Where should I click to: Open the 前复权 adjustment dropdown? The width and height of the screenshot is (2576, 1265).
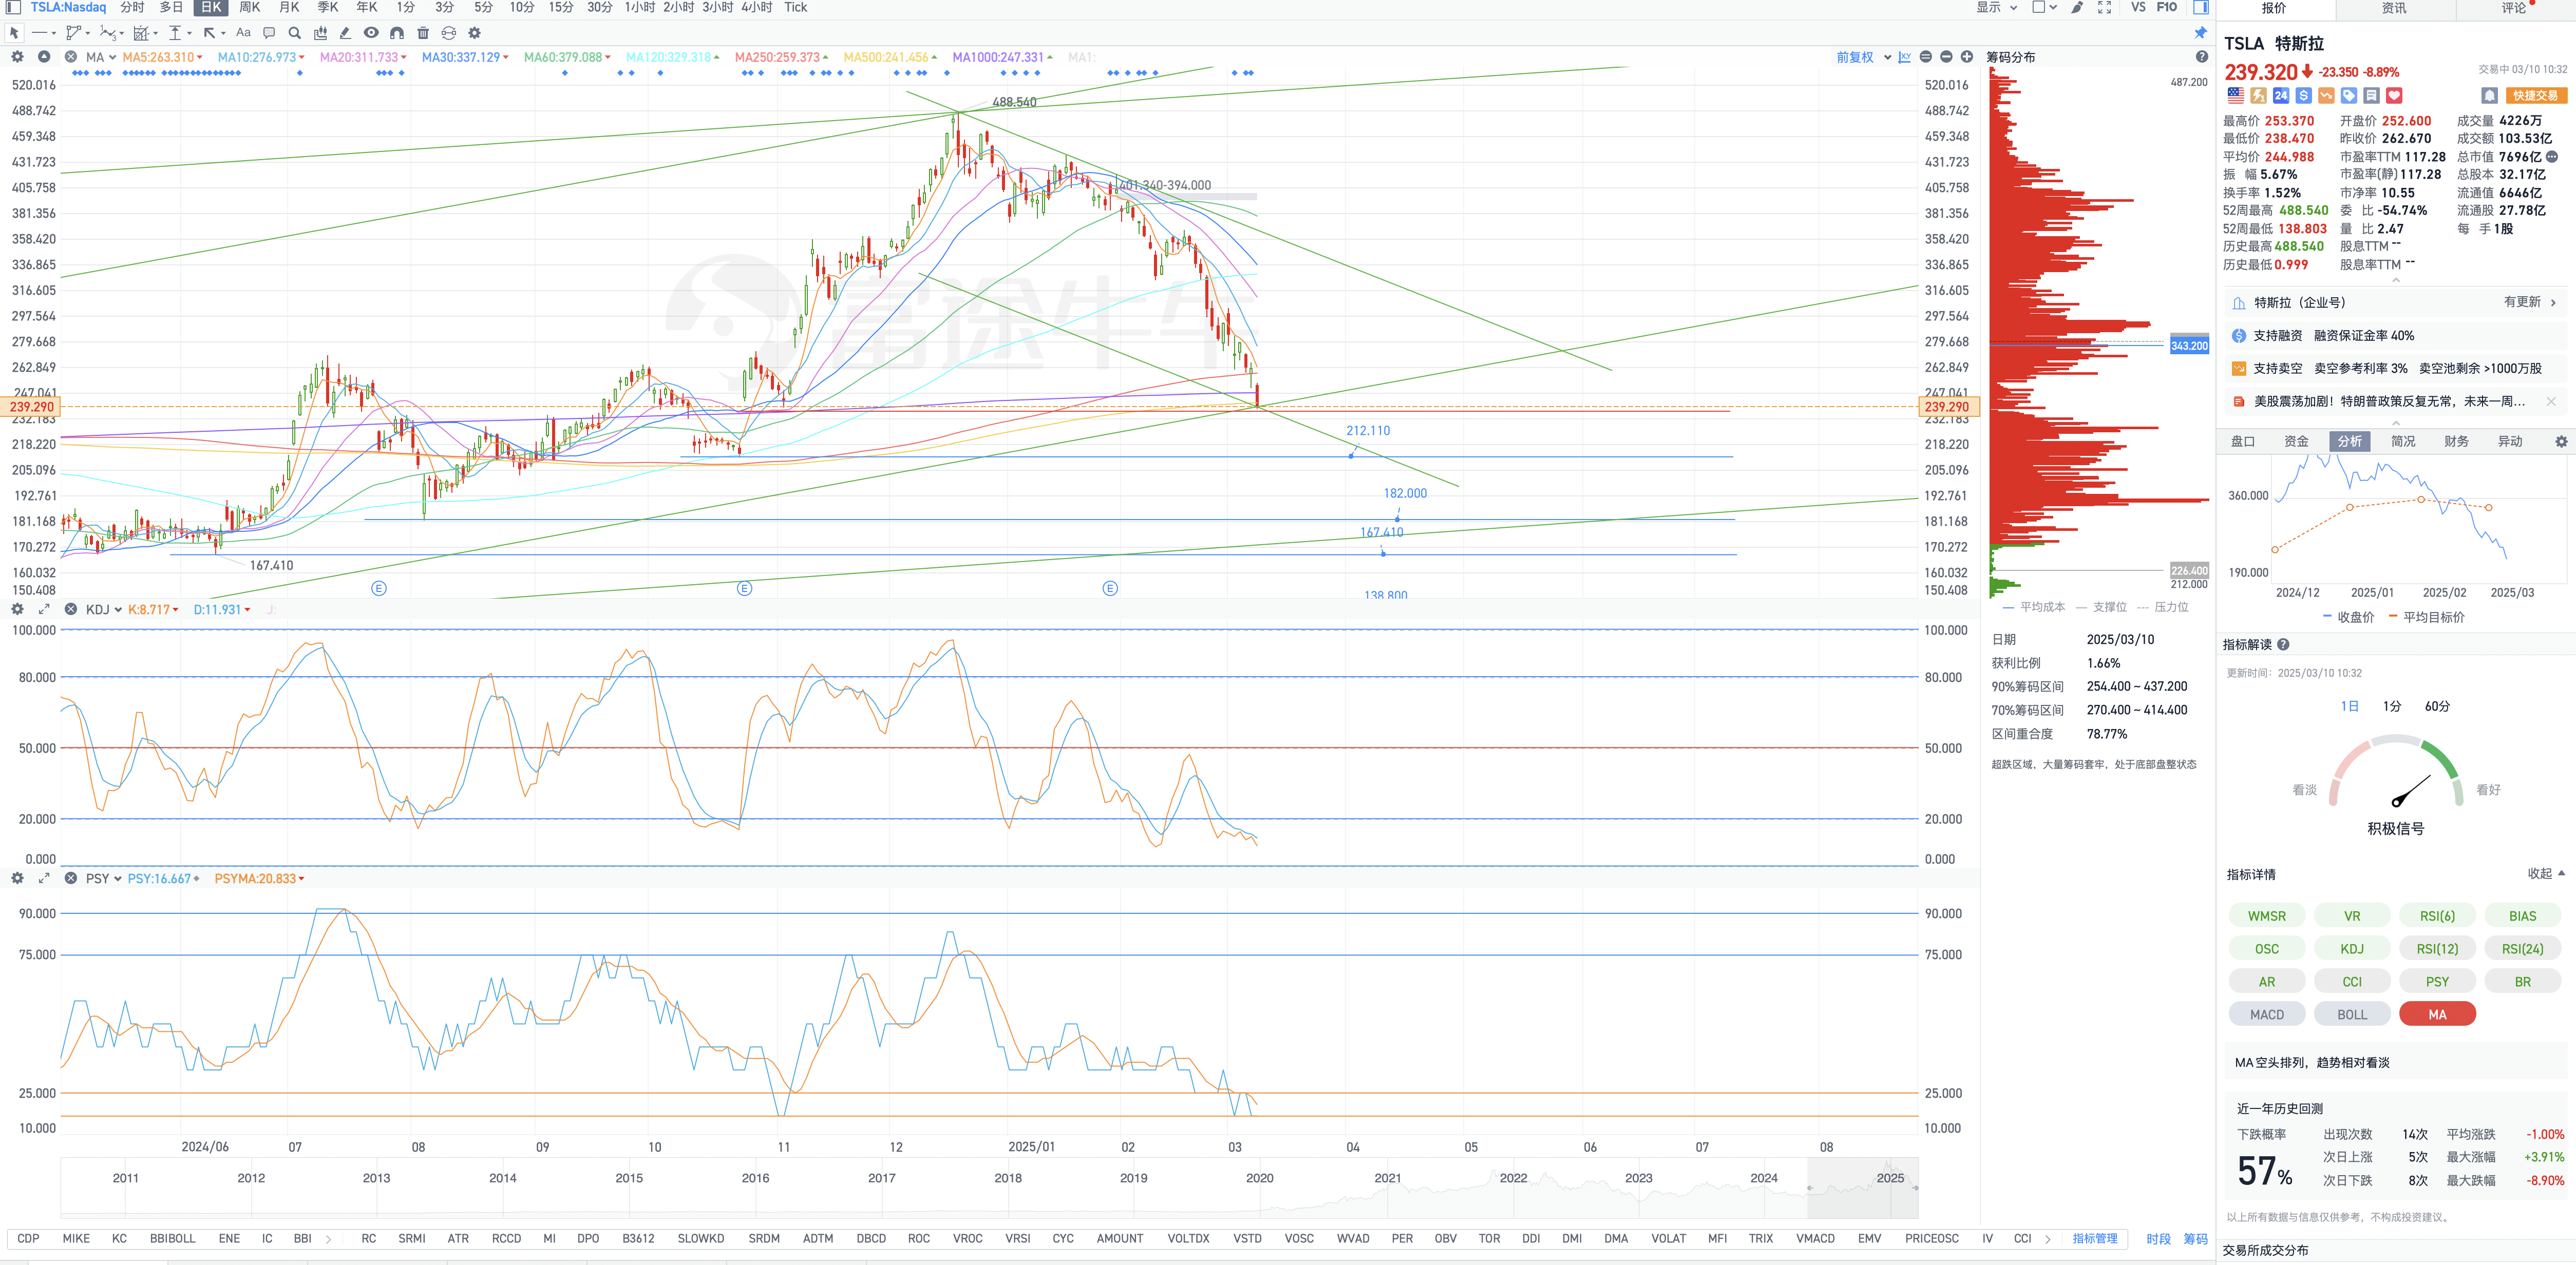click(1864, 57)
